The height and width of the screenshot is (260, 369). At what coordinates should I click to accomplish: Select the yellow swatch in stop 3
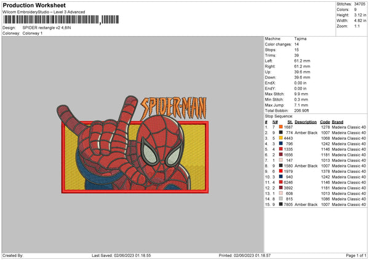tap(280, 138)
